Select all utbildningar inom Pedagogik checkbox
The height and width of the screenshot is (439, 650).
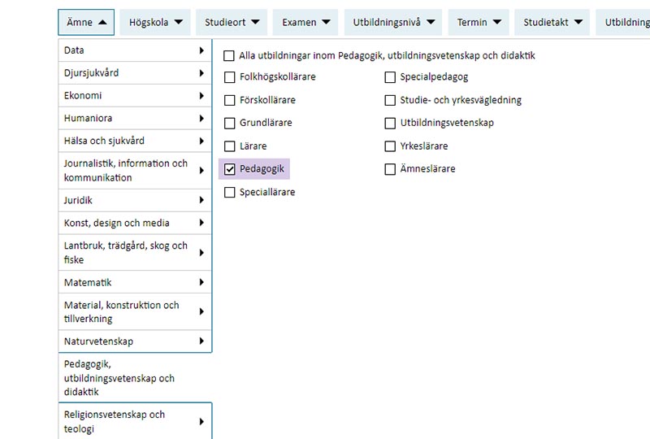point(230,56)
